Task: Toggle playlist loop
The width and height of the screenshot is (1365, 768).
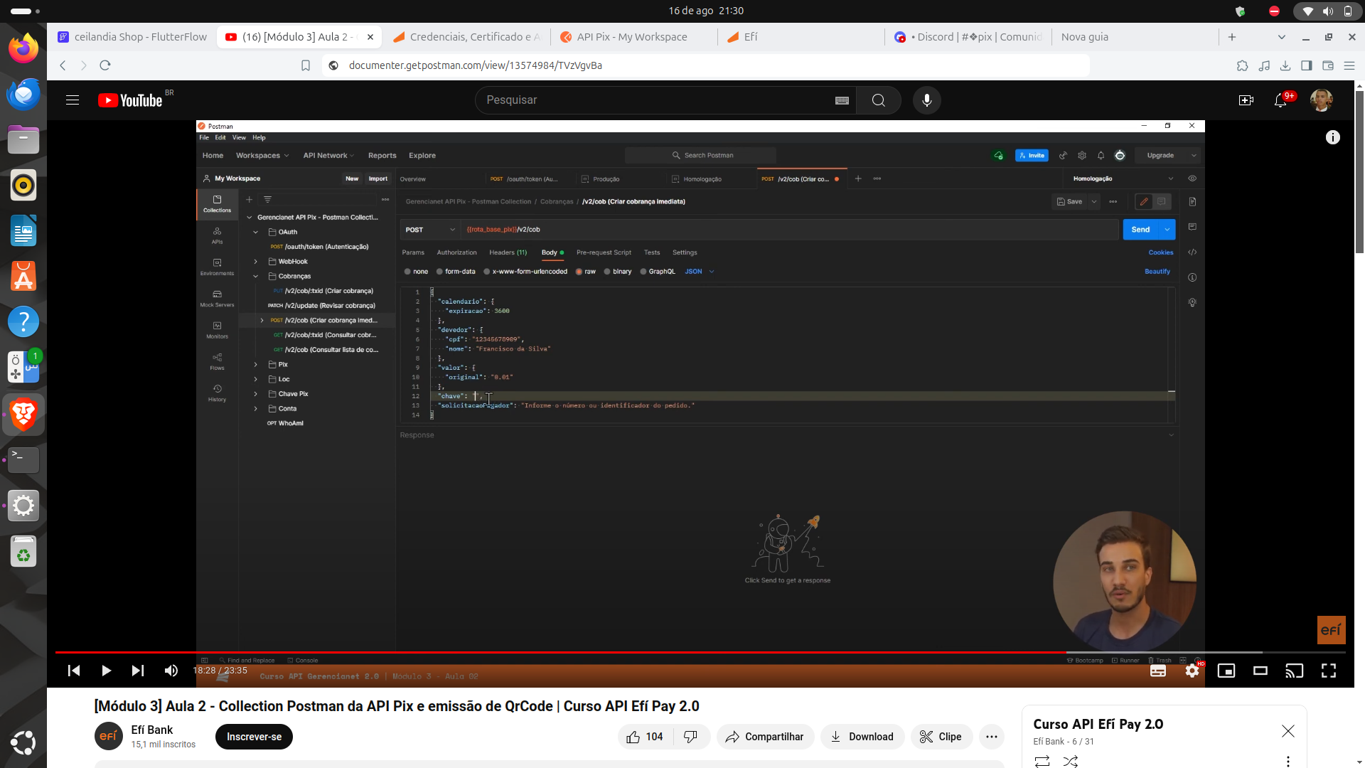Action: pos(1042,761)
